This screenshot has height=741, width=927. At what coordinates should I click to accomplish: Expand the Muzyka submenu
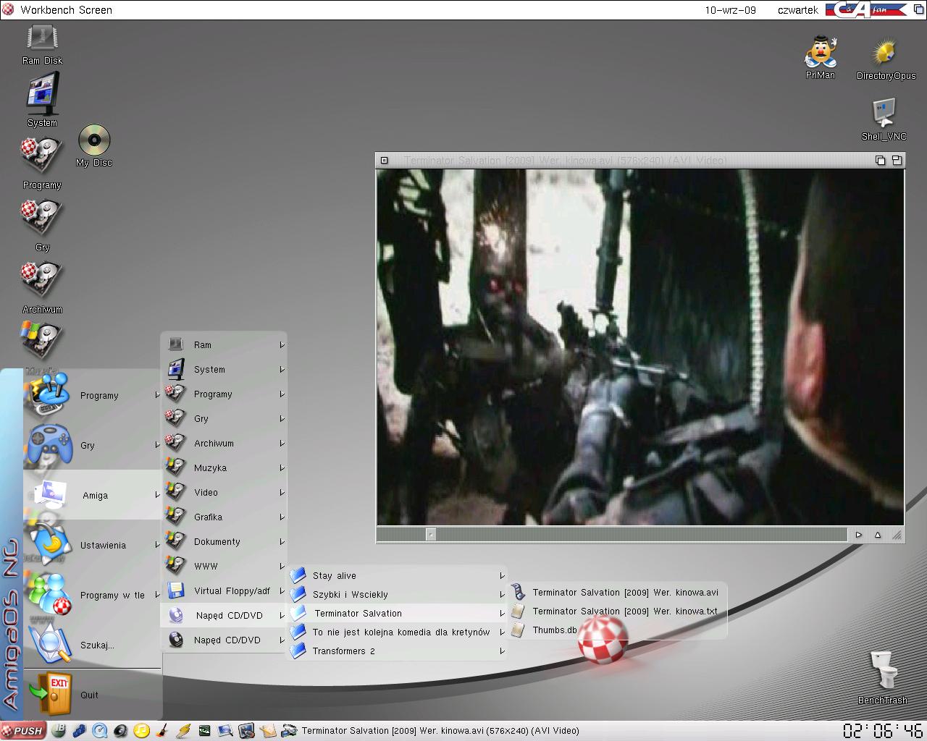(x=225, y=468)
